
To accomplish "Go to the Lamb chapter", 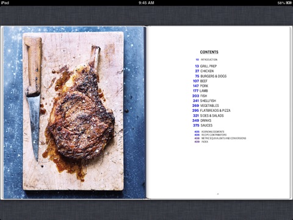I will click(x=200, y=91).
